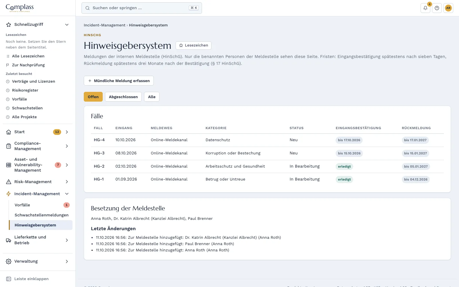
Task: Open case HG-4 row
Action: (267, 140)
